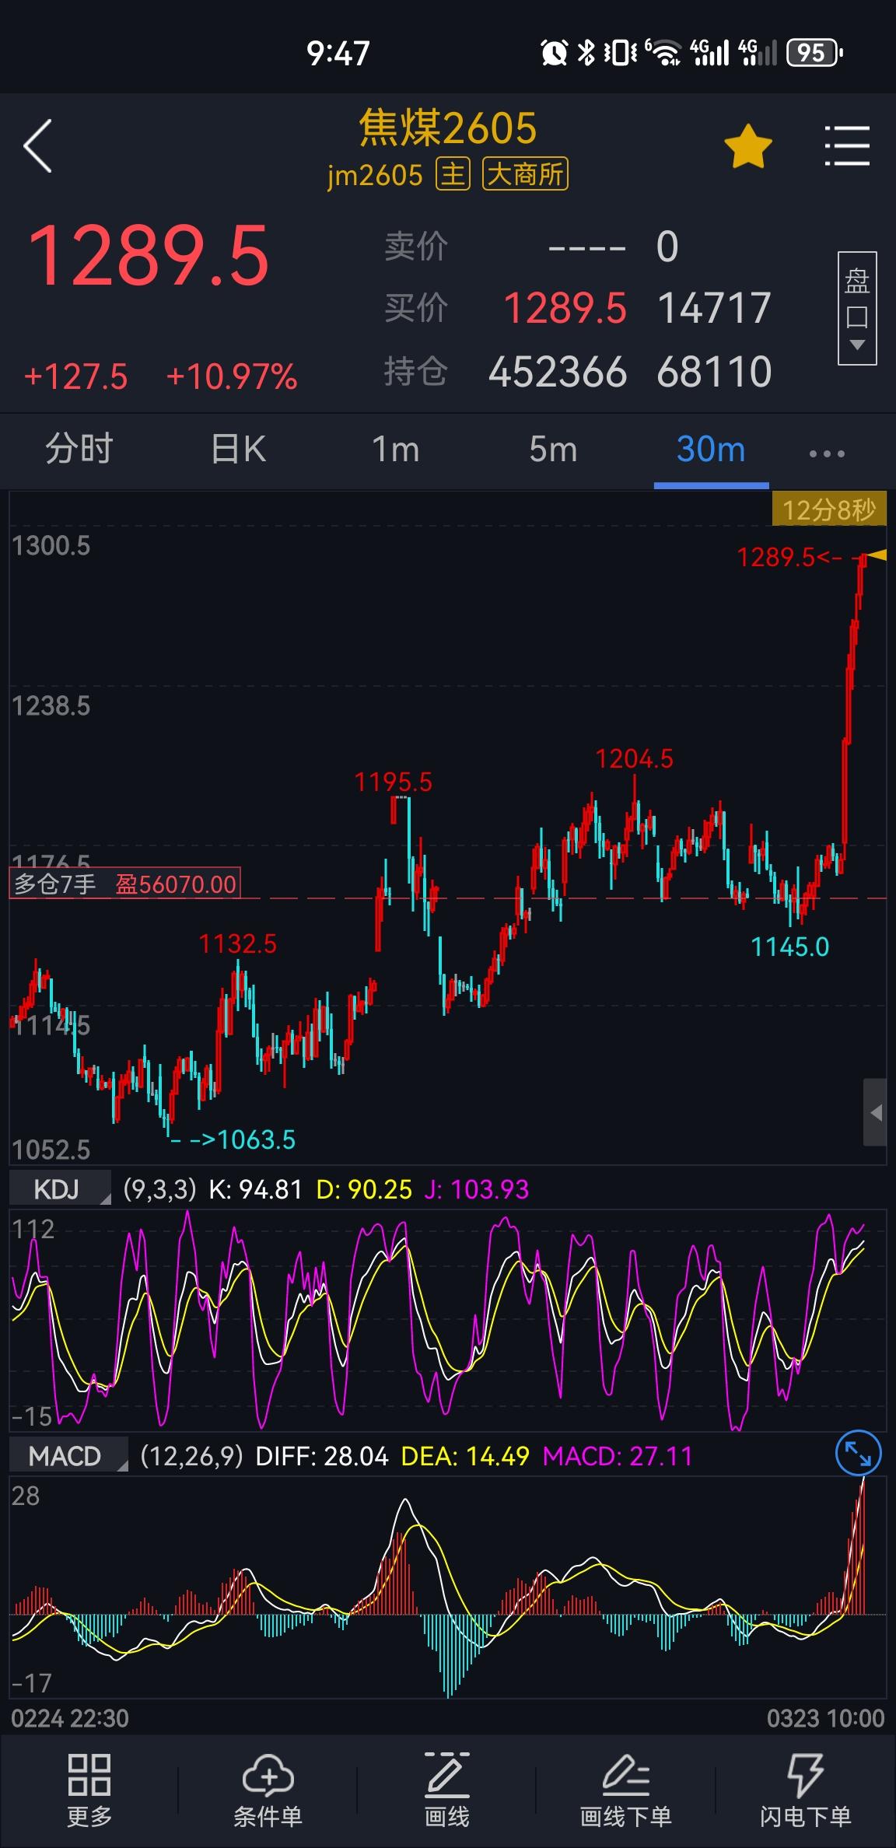This screenshot has width=896, height=1848.
Task: Tap the 1289.5 current price label on chart
Action: 776,557
